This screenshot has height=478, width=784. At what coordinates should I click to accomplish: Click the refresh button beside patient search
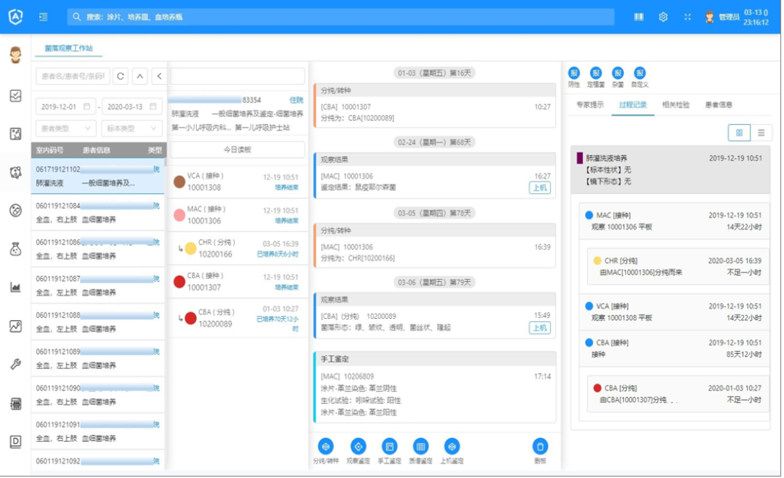[x=121, y=76]
